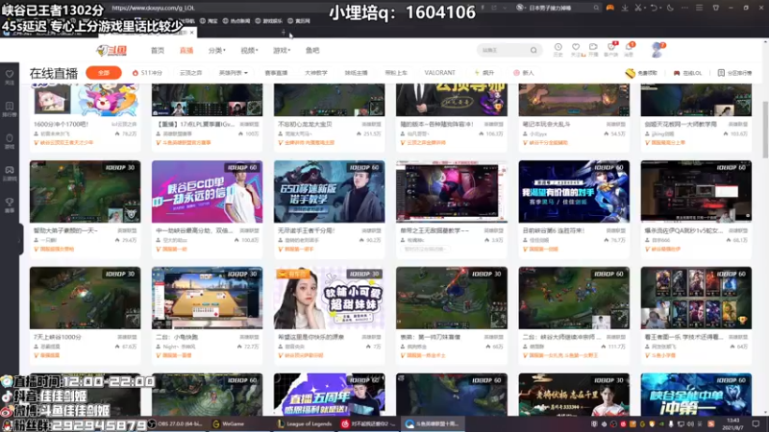Toggle the browser night mode moon icon
The height and width of the screenshot is (432, 769).
[670, 8]
